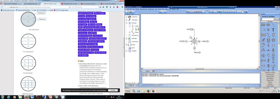Select the ellipse drawing tool in the palette

tap(268, 25)
